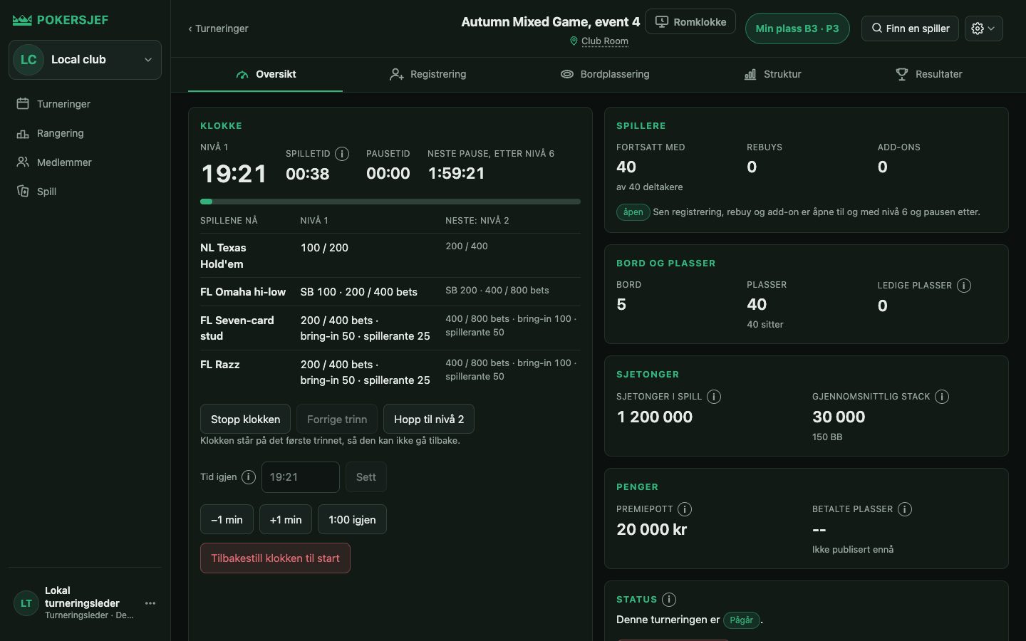Open the Turneringer calendar icon in sidebar
The image size is (1026, 641).
pyautogui.click(x=23, y=104)
